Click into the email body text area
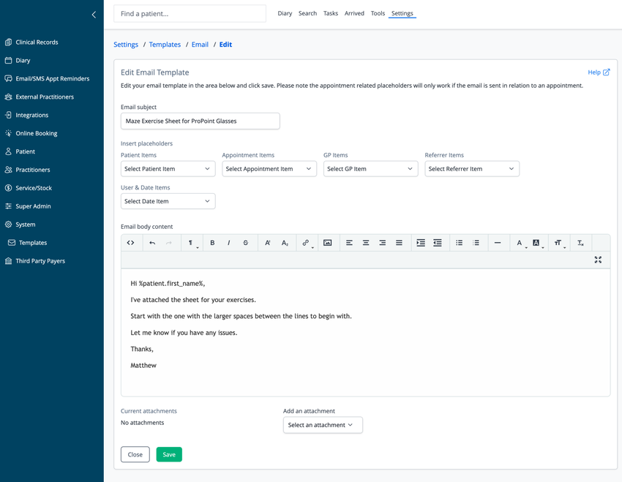Screen dimensions: 622x482 pyautogui.click(x=365, y=332)
